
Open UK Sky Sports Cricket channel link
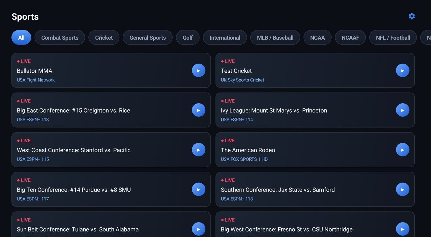click(242, 80)
